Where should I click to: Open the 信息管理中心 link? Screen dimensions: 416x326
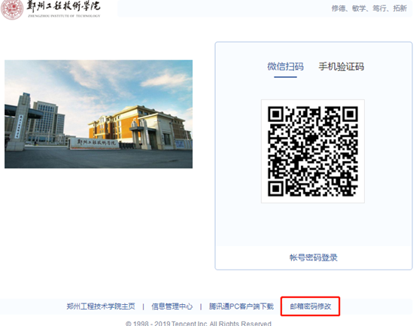pyautogui.click(x=172, y=306)
